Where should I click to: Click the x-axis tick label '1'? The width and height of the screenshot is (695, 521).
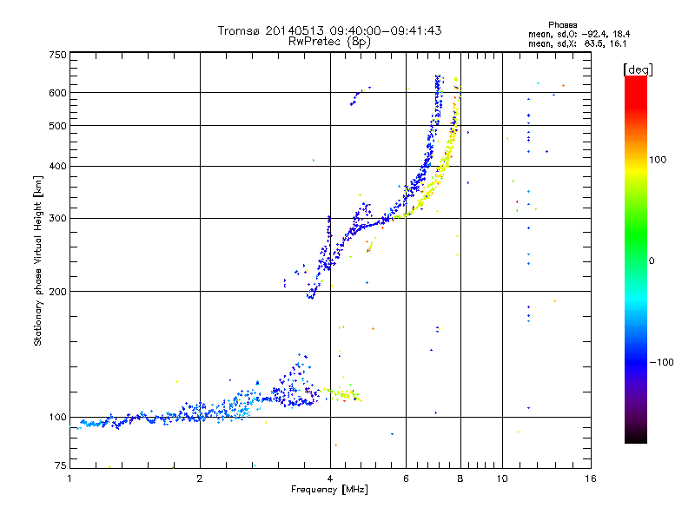coord(69,478)
